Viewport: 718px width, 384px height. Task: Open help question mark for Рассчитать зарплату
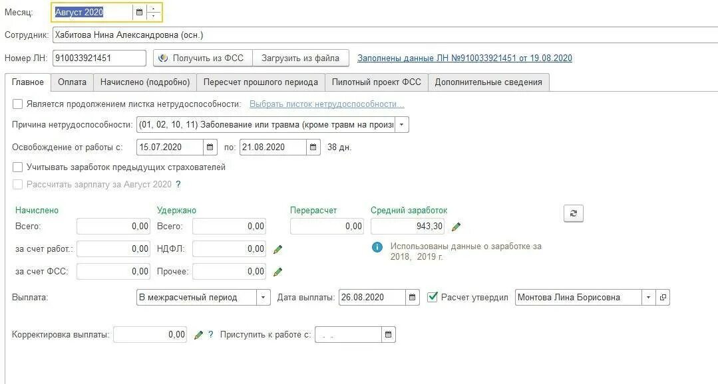(x=178, y=185)
